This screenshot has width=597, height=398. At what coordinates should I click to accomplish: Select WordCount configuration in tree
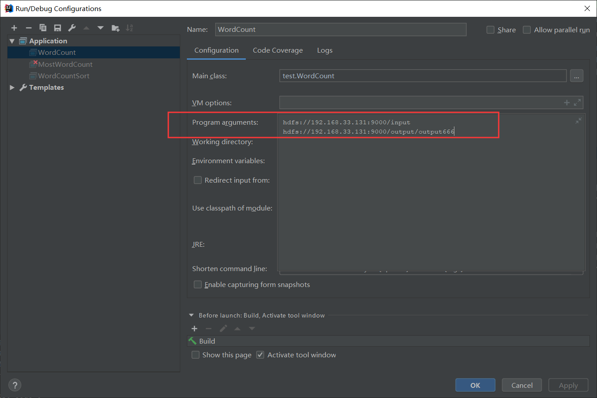point(93,52)
